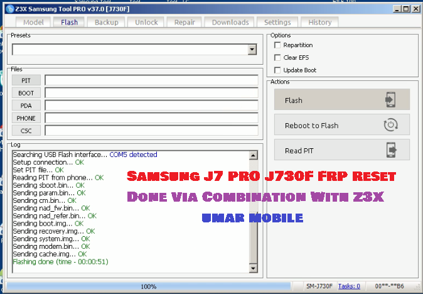Click the SM-J730F status bar entry
The height and width of the screenshot is (294, 423).
pyautogui.click(x=319, y=286)
